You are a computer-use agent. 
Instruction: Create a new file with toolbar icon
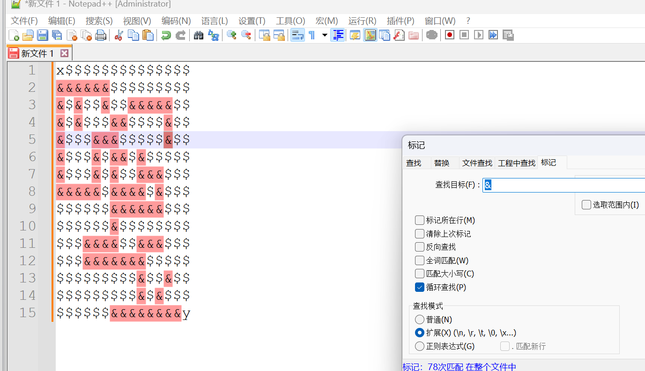click(x=14, y=35)
